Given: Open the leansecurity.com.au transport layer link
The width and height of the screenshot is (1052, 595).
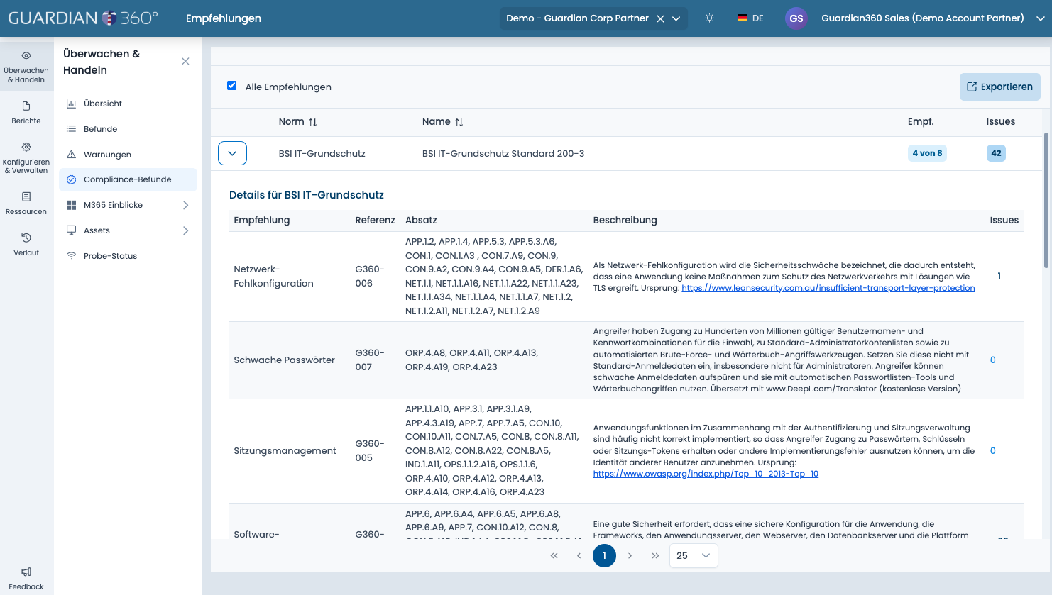Looking at the screenshot, I should (828, 288).
